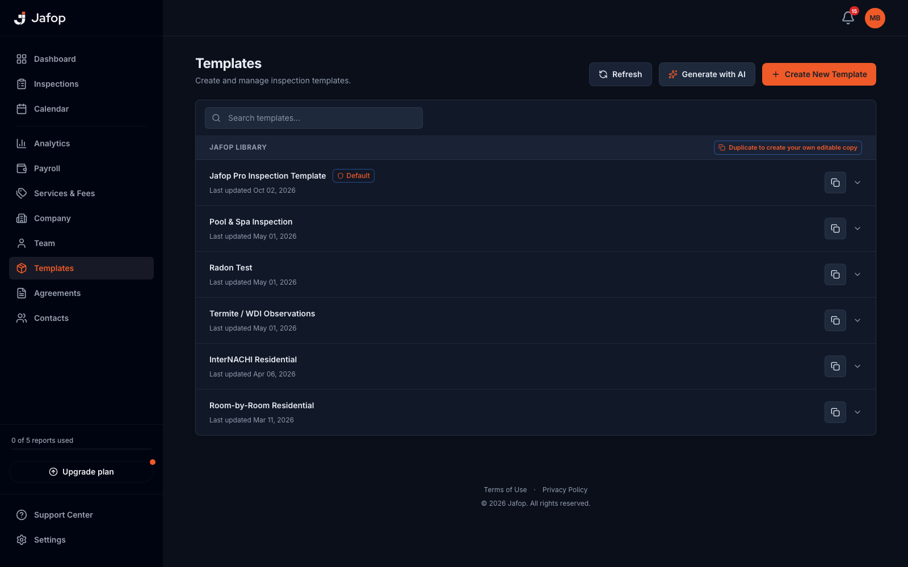Duplicate the Radon Test template
Image resolution: width=908 pixels, height=567 pixels.
click(835, 274)
